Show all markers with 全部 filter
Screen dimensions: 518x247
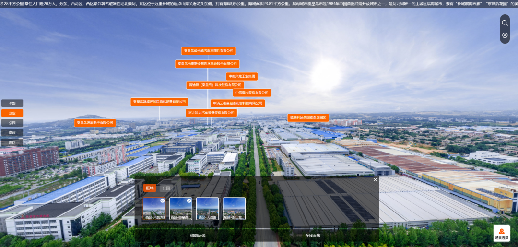12,104
